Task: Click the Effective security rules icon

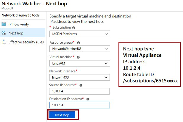Action: [x=4, y=42]
